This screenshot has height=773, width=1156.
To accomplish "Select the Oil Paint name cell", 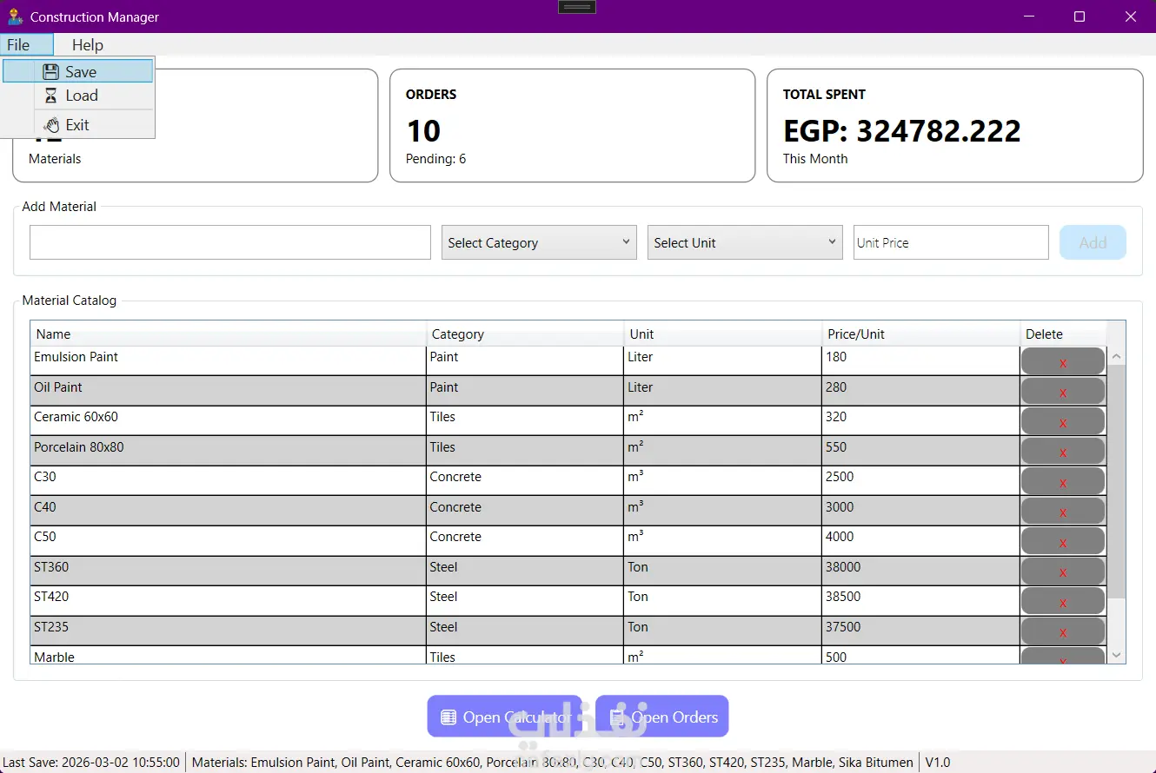I will coord(229,391).
